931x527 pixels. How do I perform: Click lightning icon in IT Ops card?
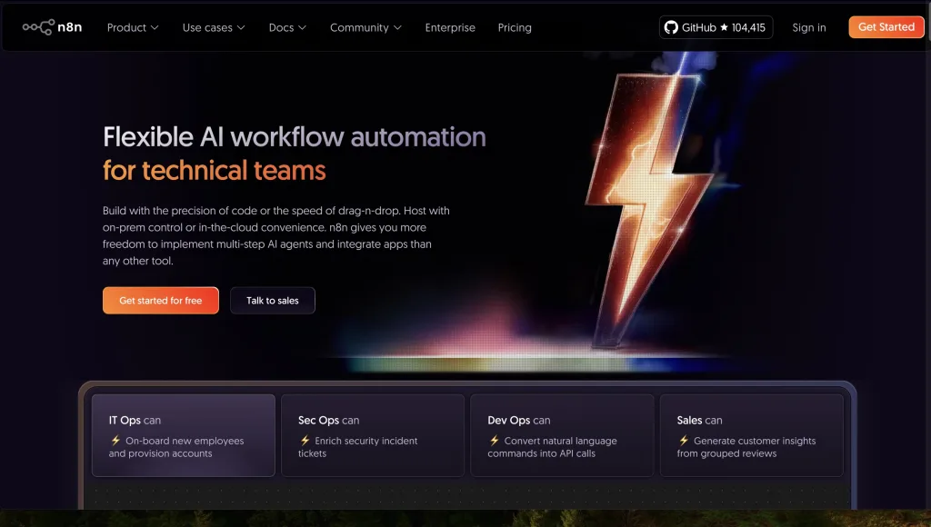tap(115, 441)
